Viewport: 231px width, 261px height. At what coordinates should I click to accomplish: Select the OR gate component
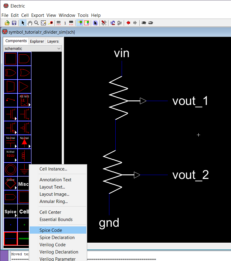pyautogui.click(x=24, y=72)
